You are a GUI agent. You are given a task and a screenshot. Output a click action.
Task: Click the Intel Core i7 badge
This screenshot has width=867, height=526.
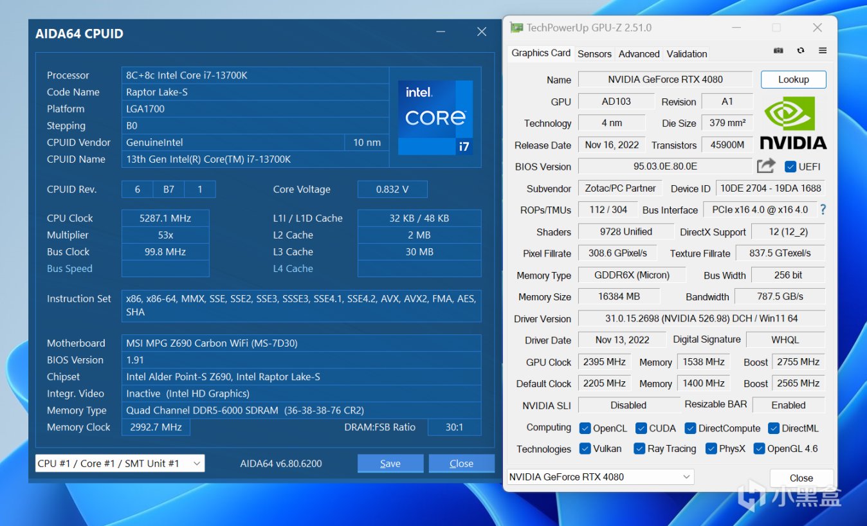click(435, 118)
